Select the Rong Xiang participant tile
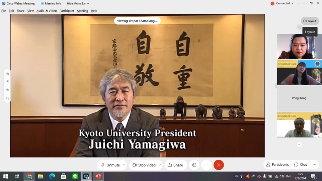Viewport: 322px width, 181px height. tap(299, 98)
